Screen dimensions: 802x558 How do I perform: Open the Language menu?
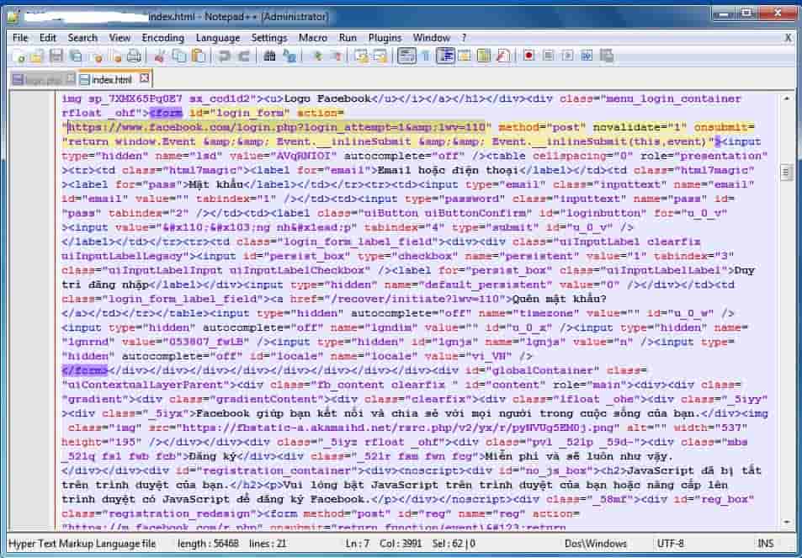point(218,37)
